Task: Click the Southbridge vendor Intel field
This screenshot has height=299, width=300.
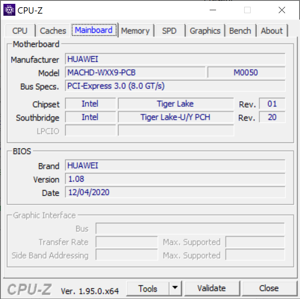Action: pyautogui.click(x=90, y=117)
